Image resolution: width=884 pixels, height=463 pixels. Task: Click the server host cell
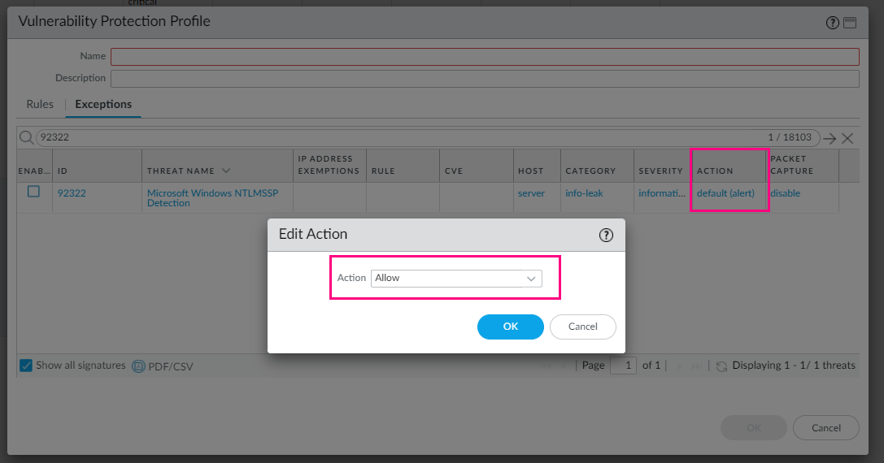click(531, 193)
